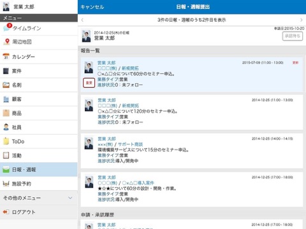
Task: Click the 商品 box icon
Action: coord(6,113)
